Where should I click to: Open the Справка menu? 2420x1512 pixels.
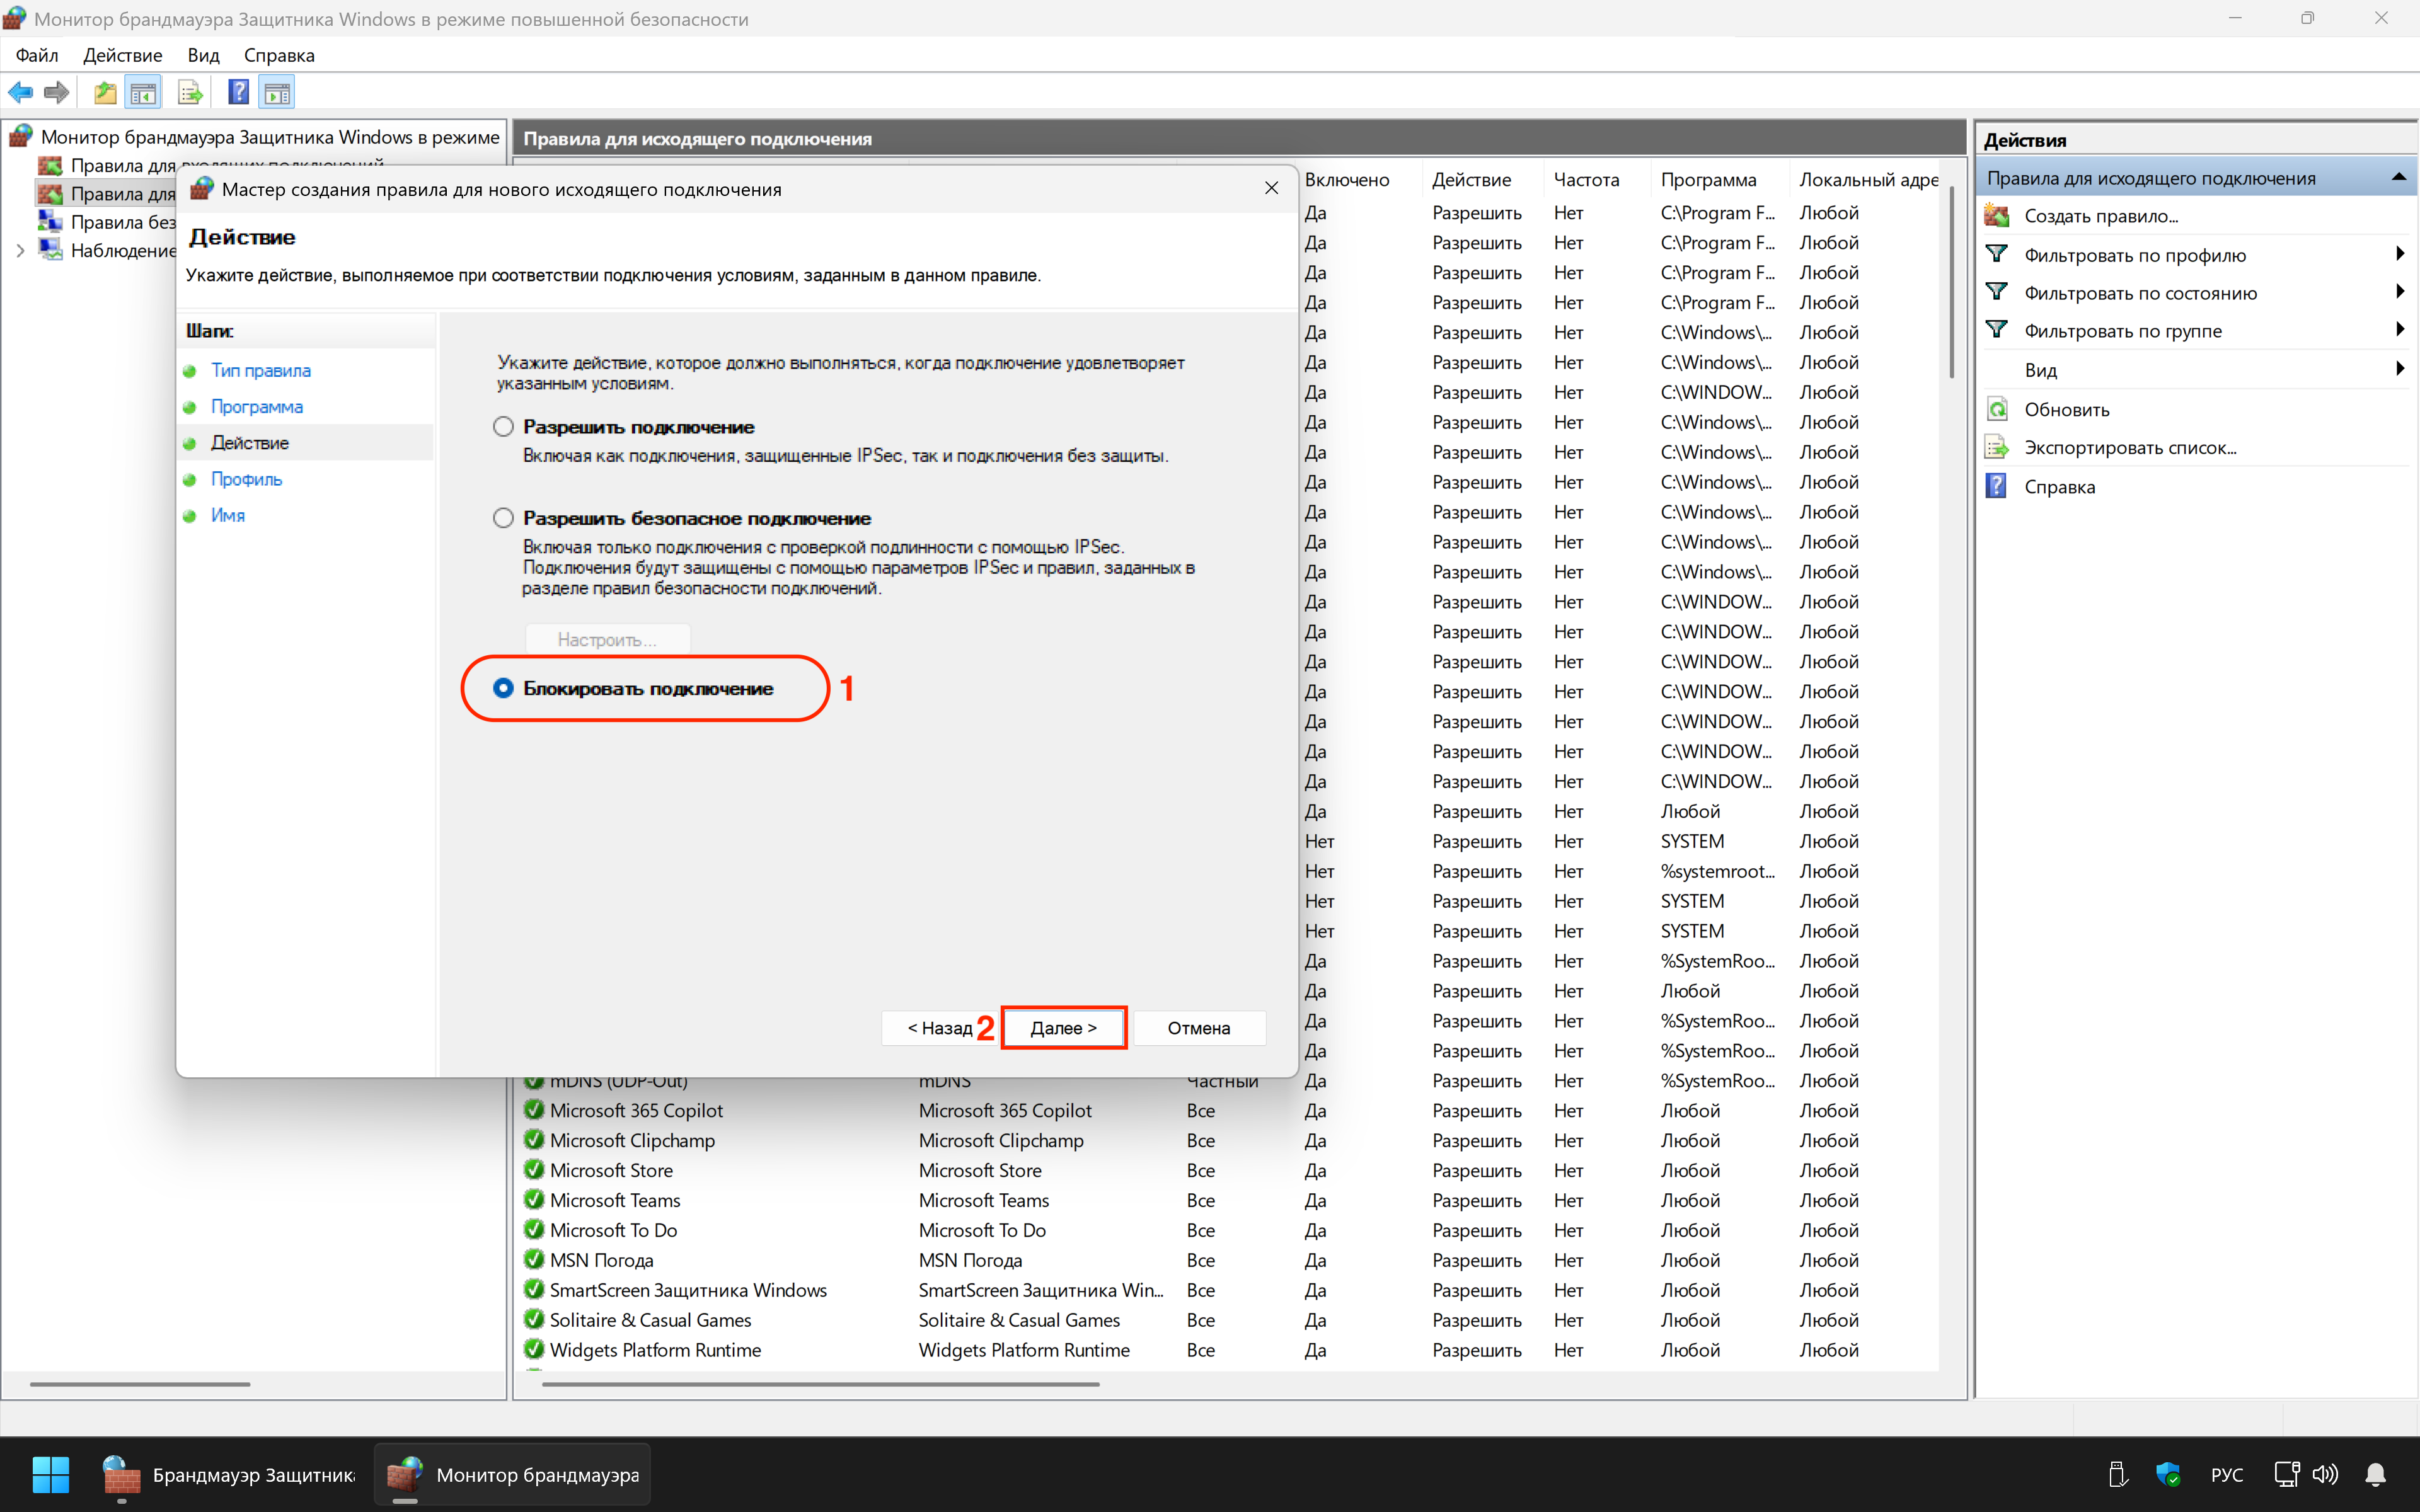pos(278,55)
